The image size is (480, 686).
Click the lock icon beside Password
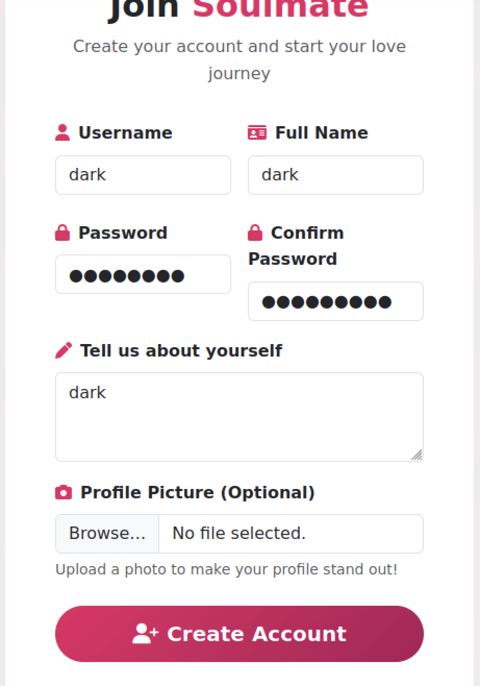pos(62,232)
